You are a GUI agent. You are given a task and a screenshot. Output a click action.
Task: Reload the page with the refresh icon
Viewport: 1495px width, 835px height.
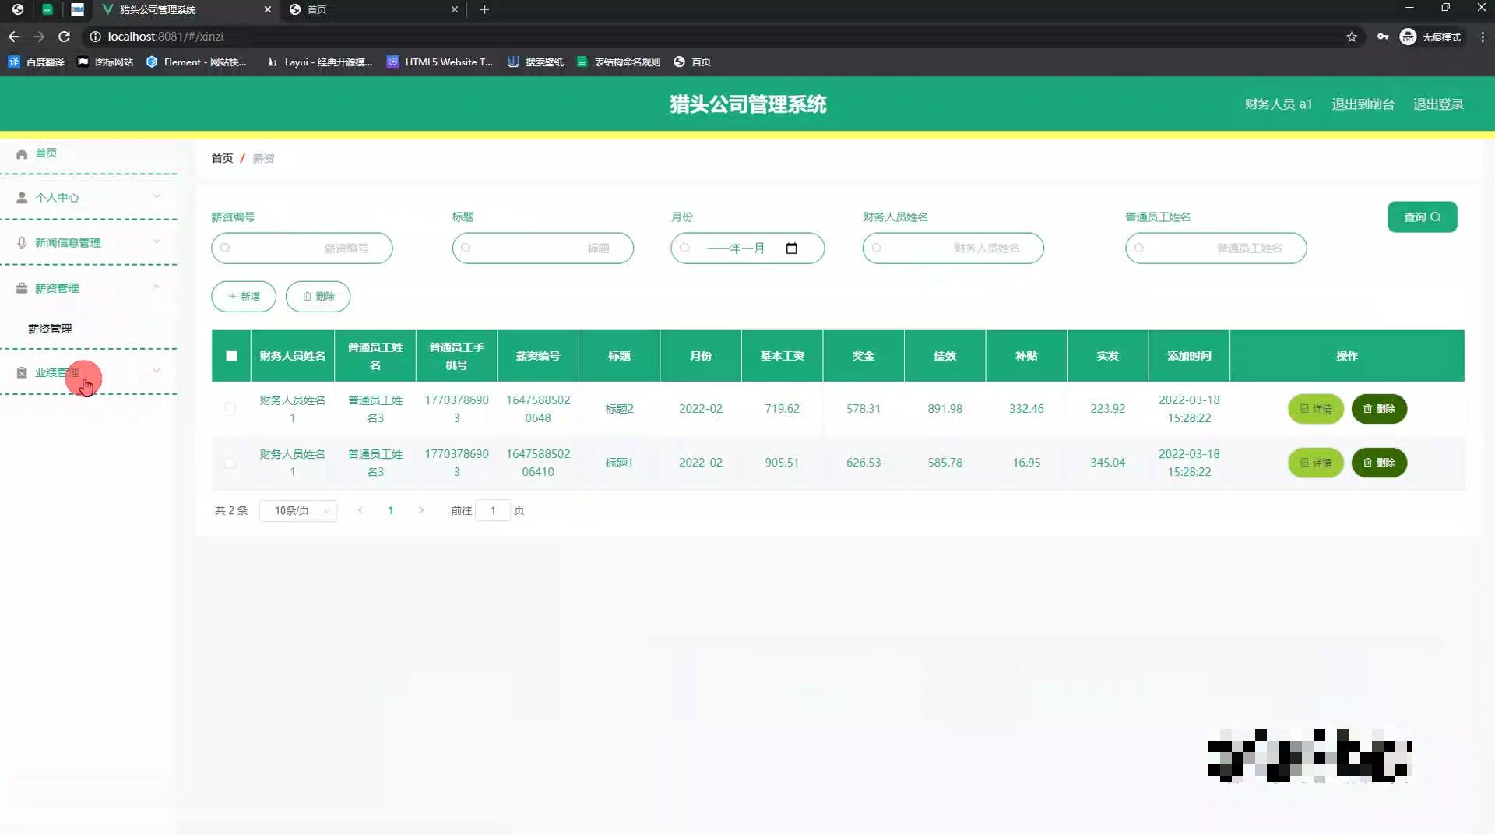[65, 37]
